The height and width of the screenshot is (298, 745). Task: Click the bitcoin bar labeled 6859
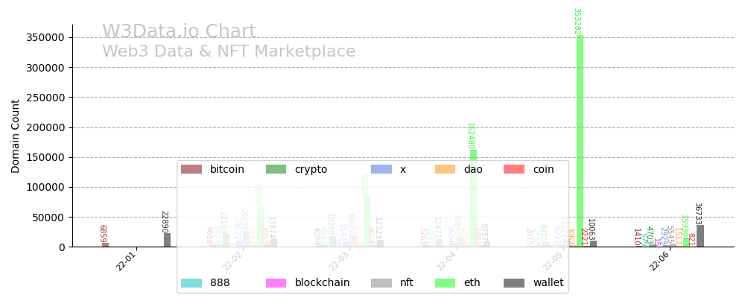pos(106,244)
